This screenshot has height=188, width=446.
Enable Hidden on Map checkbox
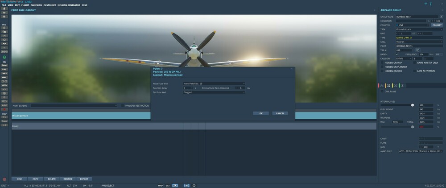pos(382,63)
